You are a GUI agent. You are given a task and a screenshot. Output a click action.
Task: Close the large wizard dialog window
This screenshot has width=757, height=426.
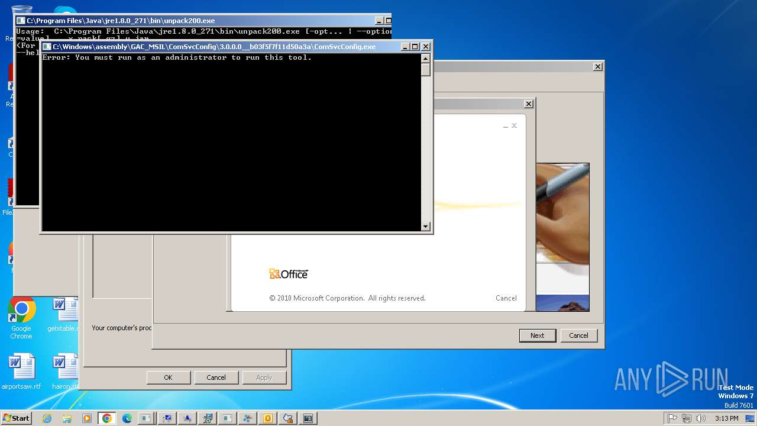coord(597,67)
